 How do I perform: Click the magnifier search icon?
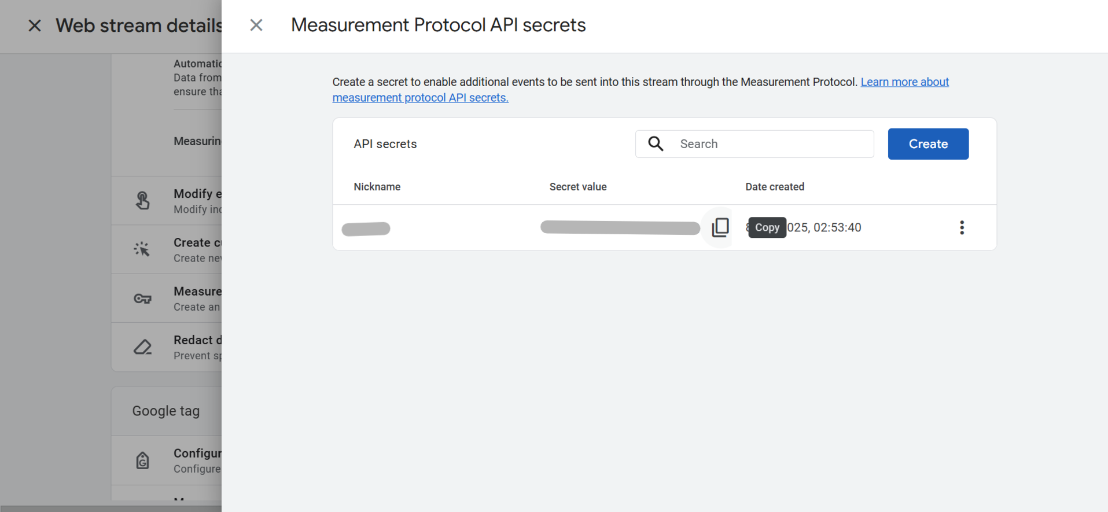pyautogui.click(x=656, y=143)
